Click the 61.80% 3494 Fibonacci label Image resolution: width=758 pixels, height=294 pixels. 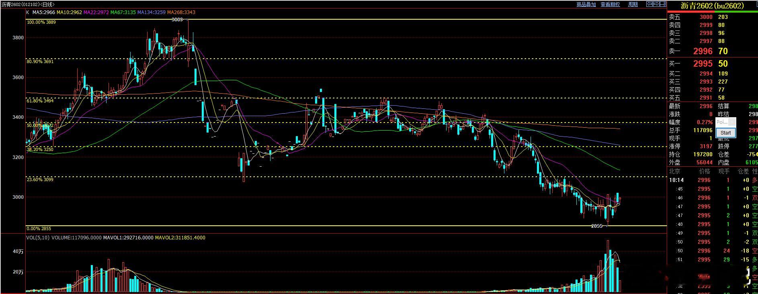click(x=40, y=101)
